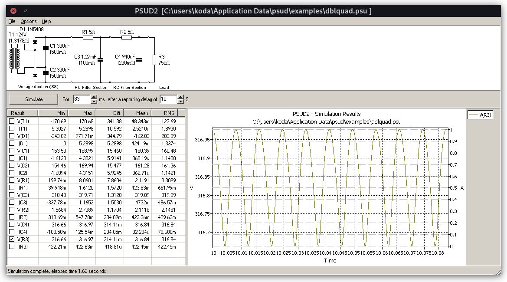Select the C3 1.27mF capacitor symbol

(101, 59)
